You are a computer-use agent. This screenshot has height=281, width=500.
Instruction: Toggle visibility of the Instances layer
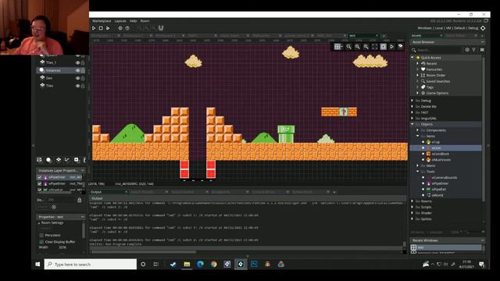77,70
